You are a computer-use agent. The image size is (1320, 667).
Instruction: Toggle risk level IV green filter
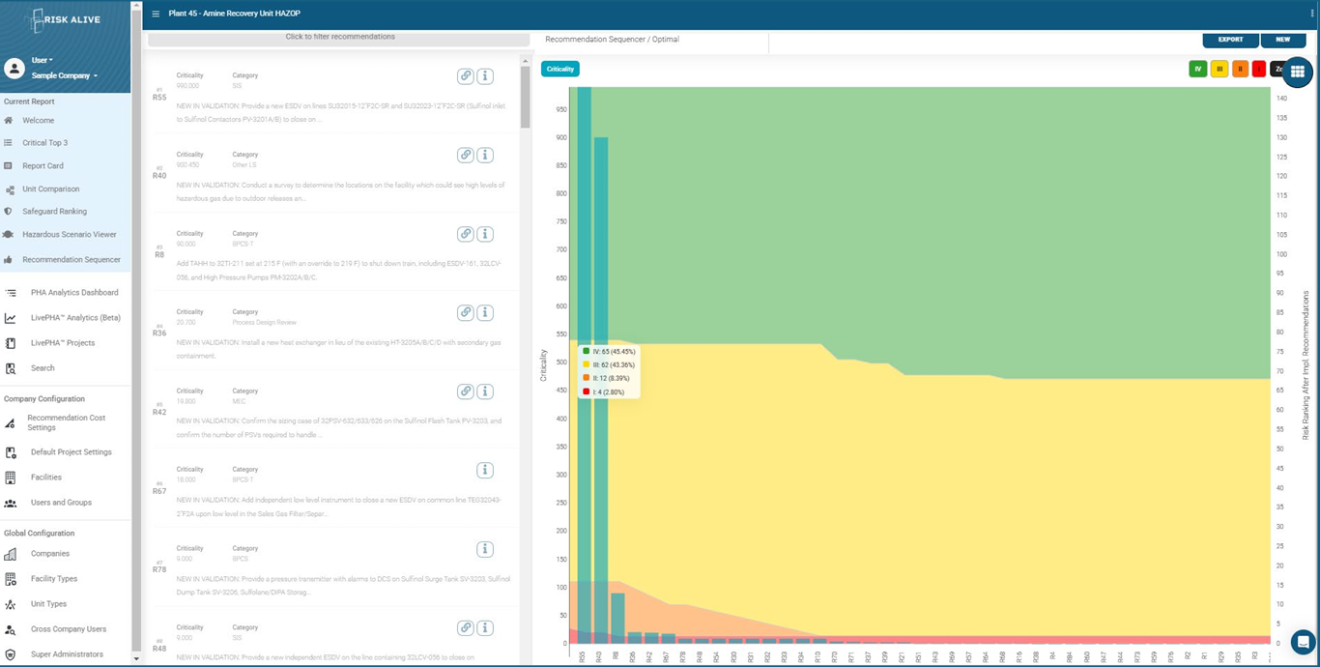pos(1197,69)
